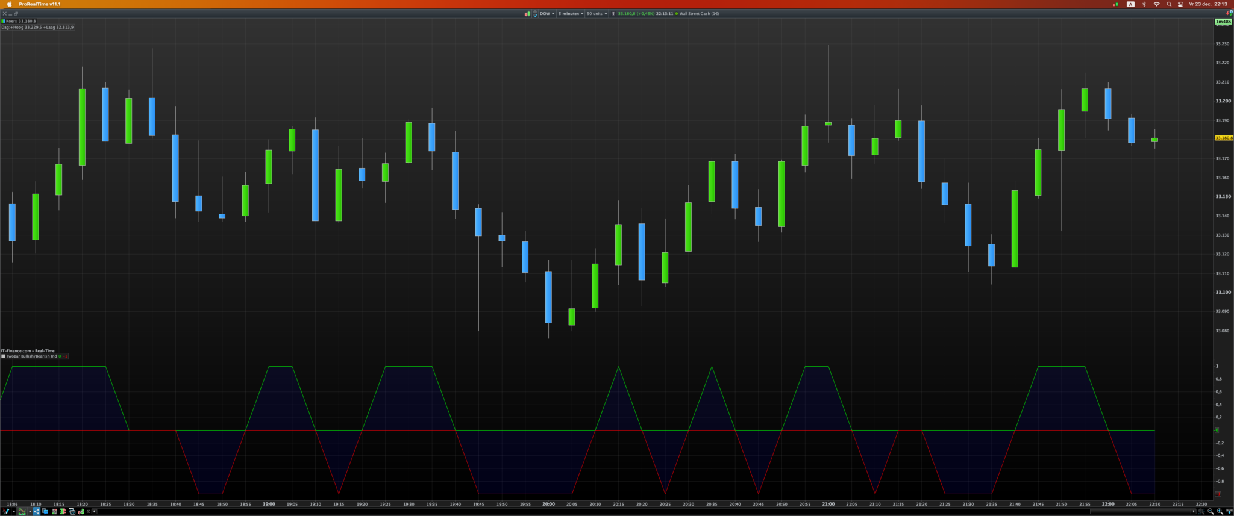
Task: Open the drawing tool options arrow
Action: 13,511
